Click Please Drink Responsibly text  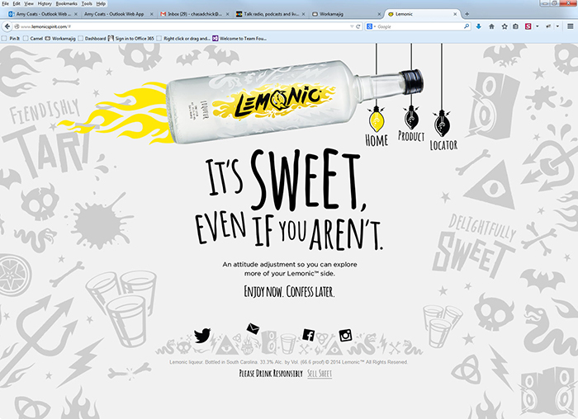click(271, 374)
